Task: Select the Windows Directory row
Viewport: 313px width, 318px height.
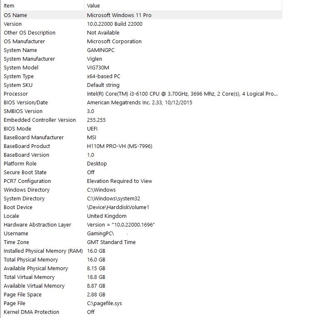Action: (x=27, y=190)
